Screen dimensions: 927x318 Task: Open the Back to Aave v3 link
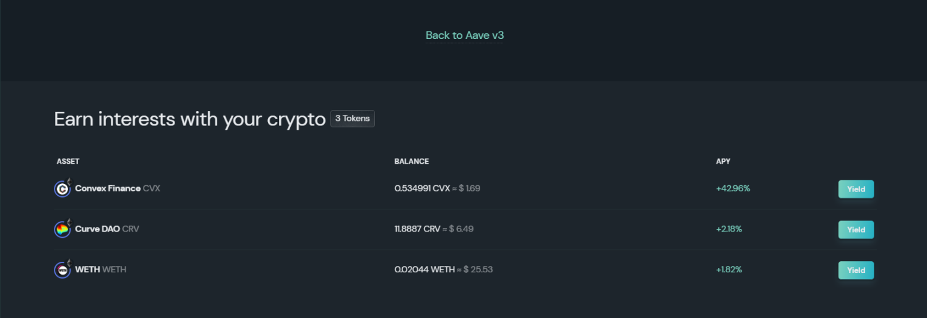click(x=465, y=35)
